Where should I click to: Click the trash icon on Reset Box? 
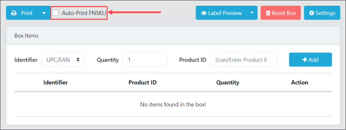(268, 13)
